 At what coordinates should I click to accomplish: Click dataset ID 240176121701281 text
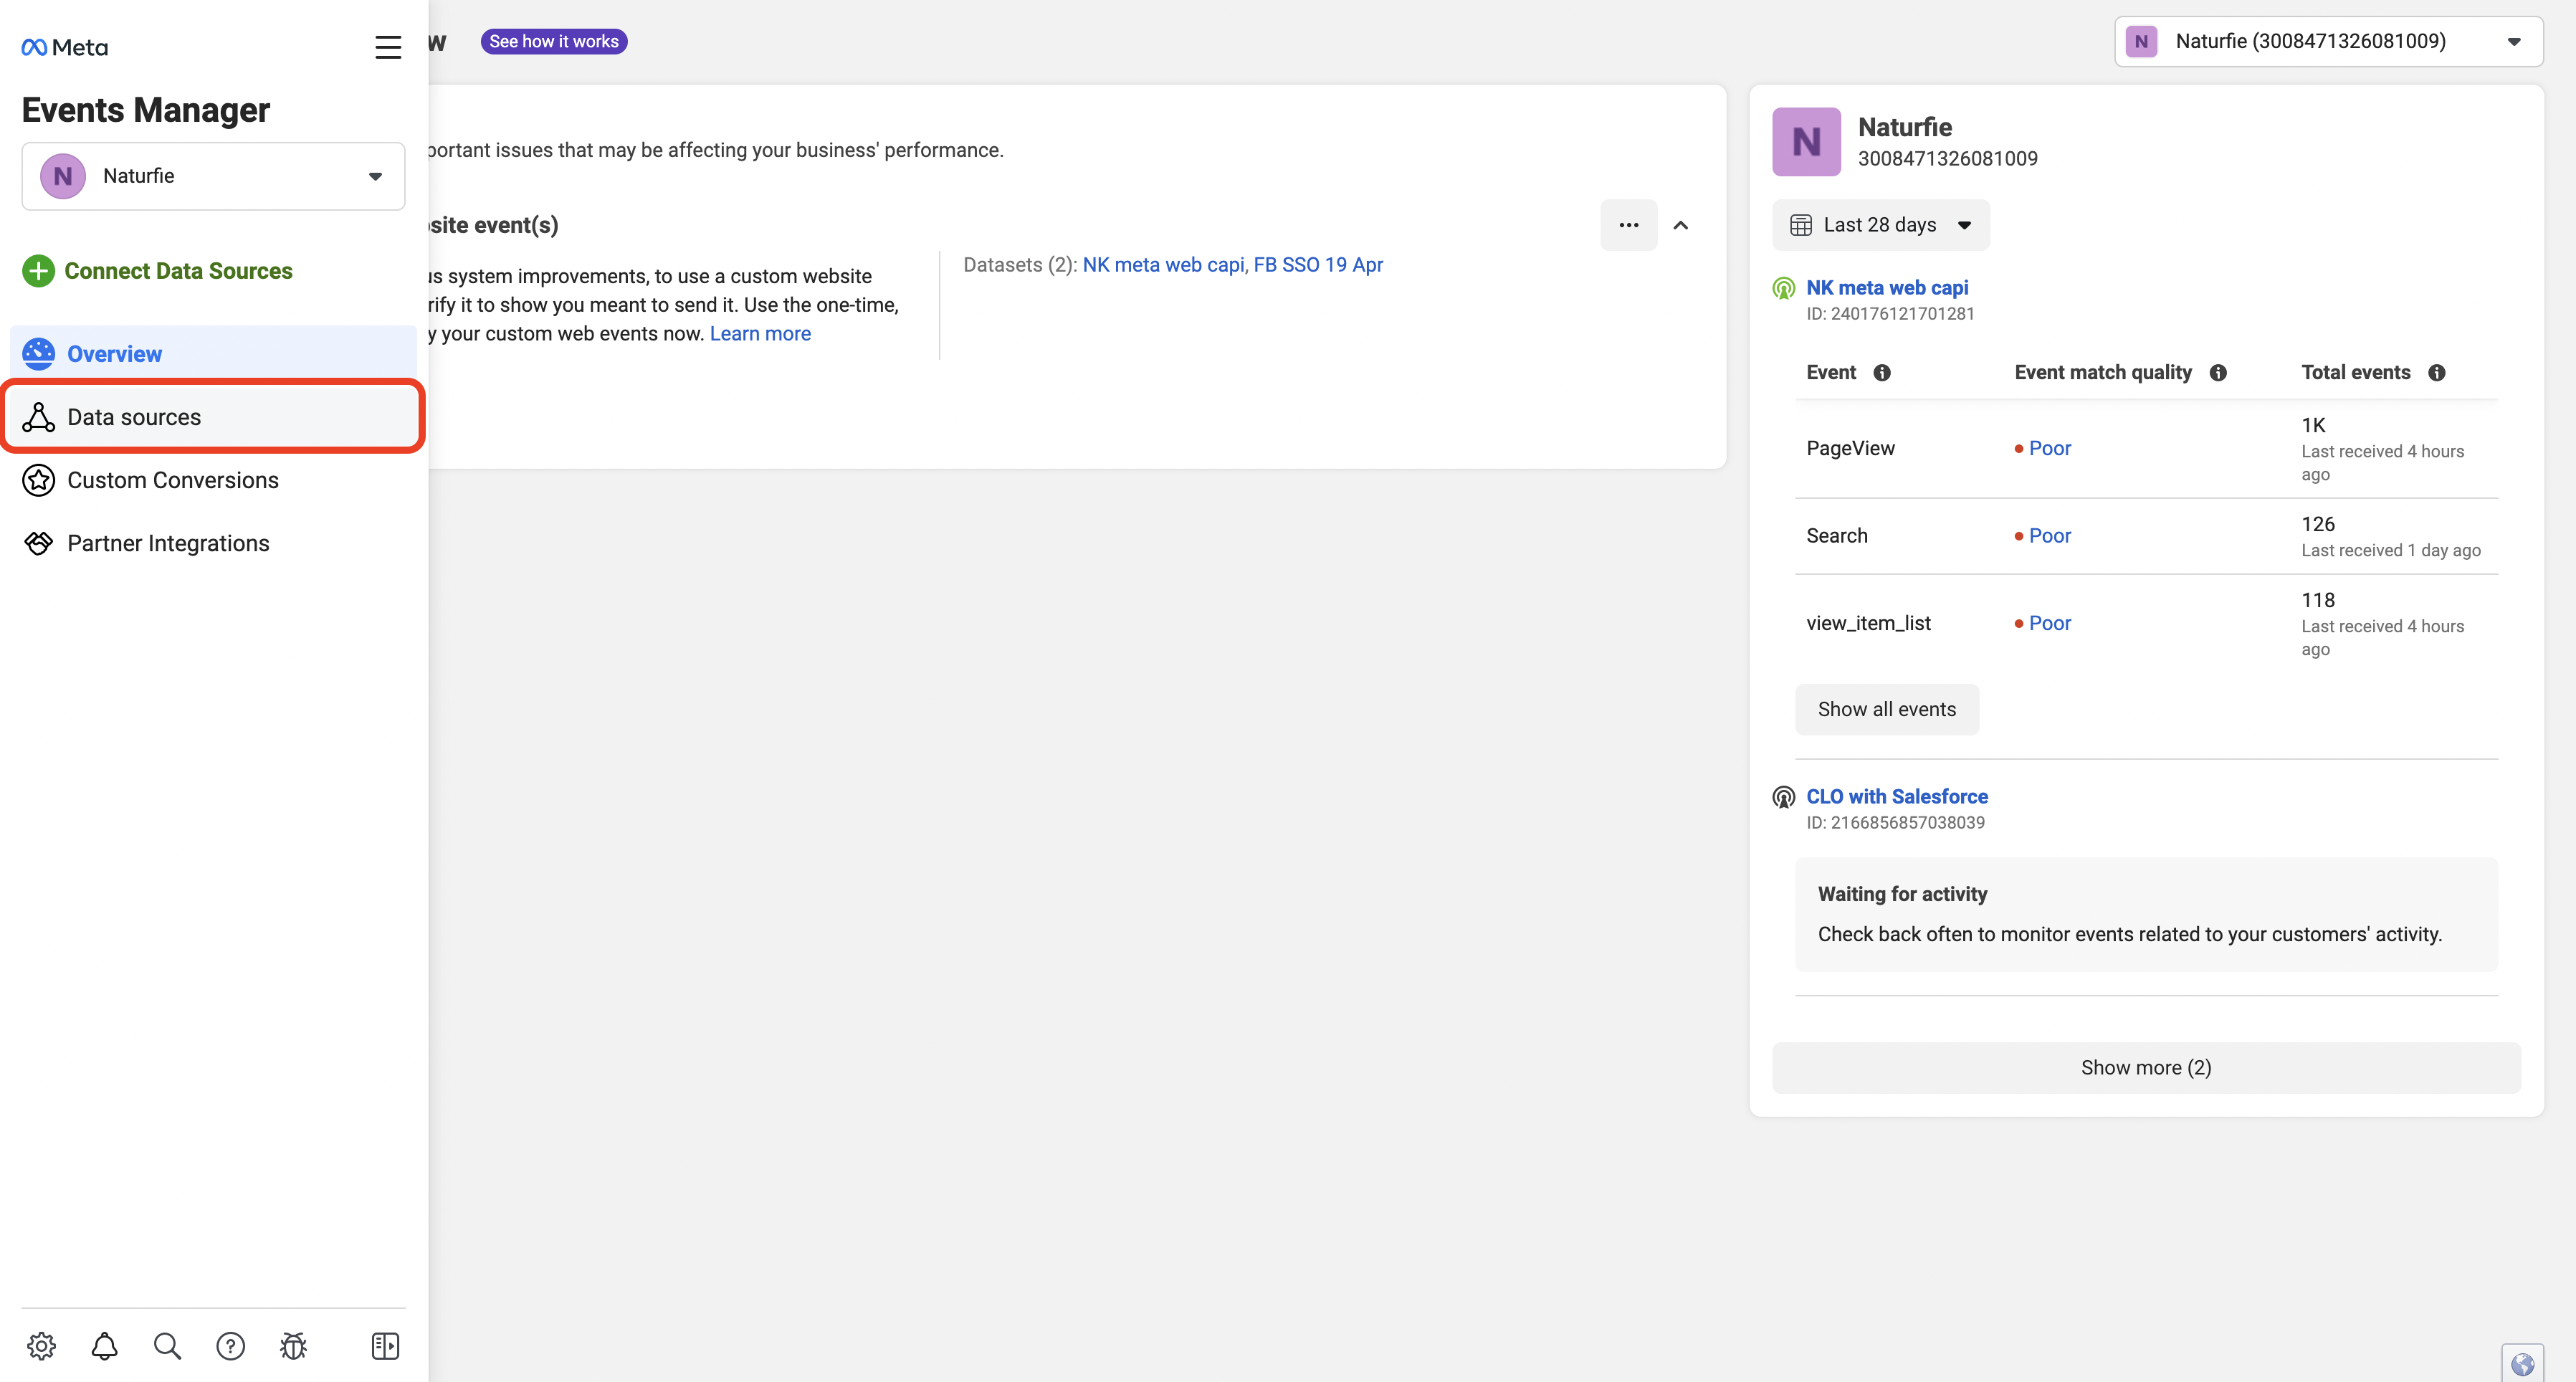1890,314
